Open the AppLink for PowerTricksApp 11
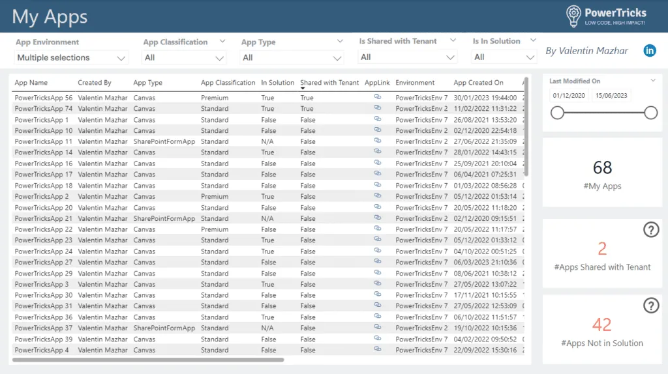668x374 pixels. point(378,141)
